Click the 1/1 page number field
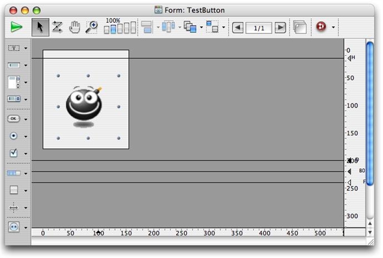383x258 pixels. 259,27
